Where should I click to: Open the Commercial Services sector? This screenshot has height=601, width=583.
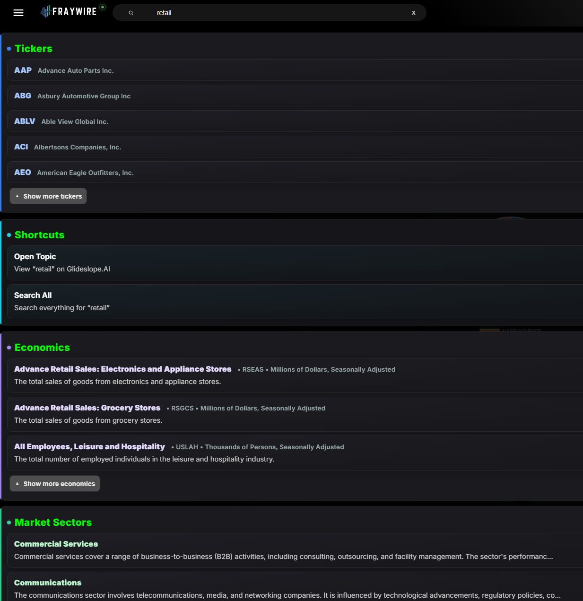point(56,544)
